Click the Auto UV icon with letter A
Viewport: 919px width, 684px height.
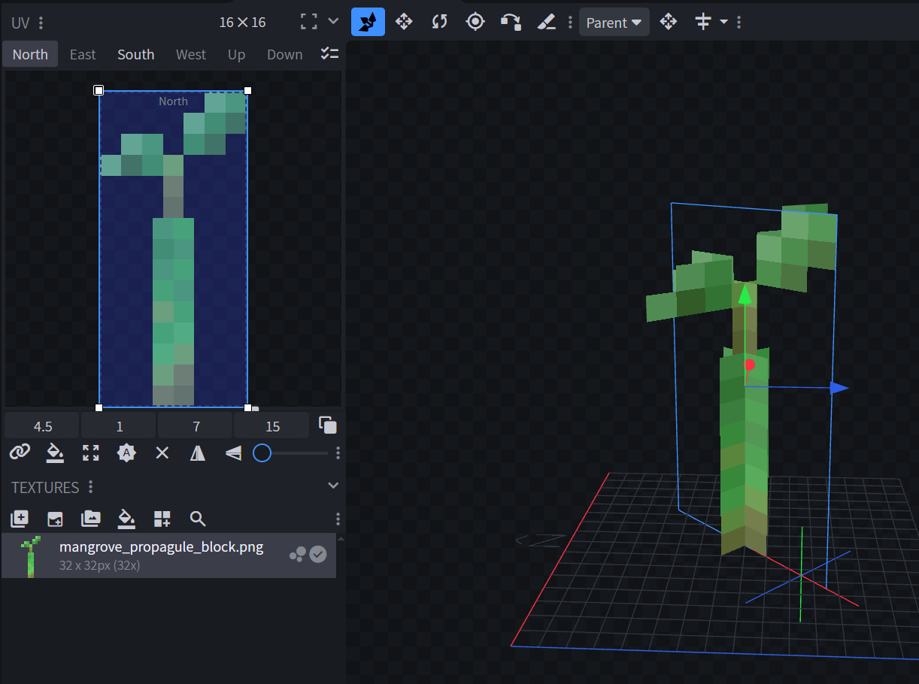click(x=126, y=452)
